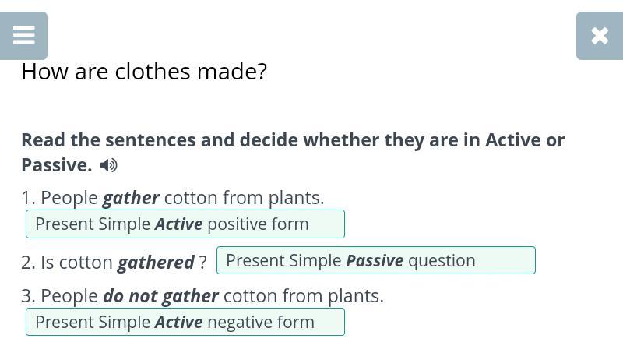Viewport: 623px width, 360px height.
Task: Click the bold word 'gathered' in sentence 2
Action: coord(156,263)
